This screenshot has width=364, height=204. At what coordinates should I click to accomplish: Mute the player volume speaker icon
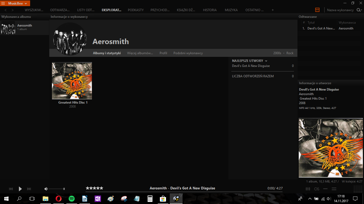[x=46, y=189]
